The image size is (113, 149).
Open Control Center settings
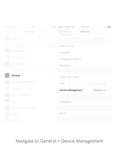point(30,57)
